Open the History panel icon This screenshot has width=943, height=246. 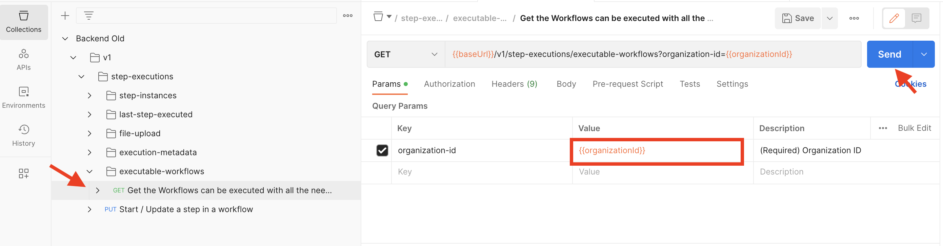(x=23, y=134)
